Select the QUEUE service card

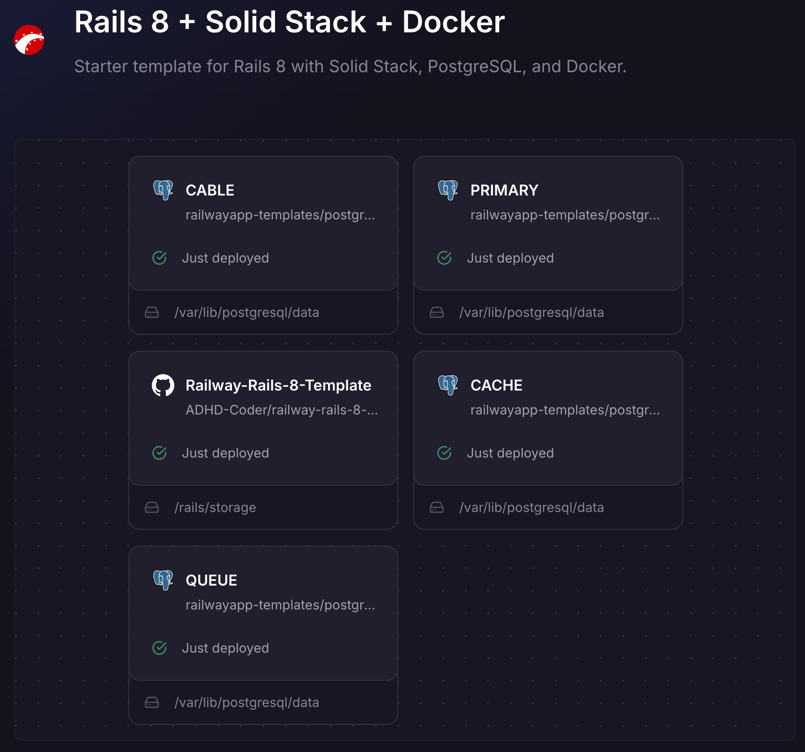pyautogui.click(x=263, y=613)
